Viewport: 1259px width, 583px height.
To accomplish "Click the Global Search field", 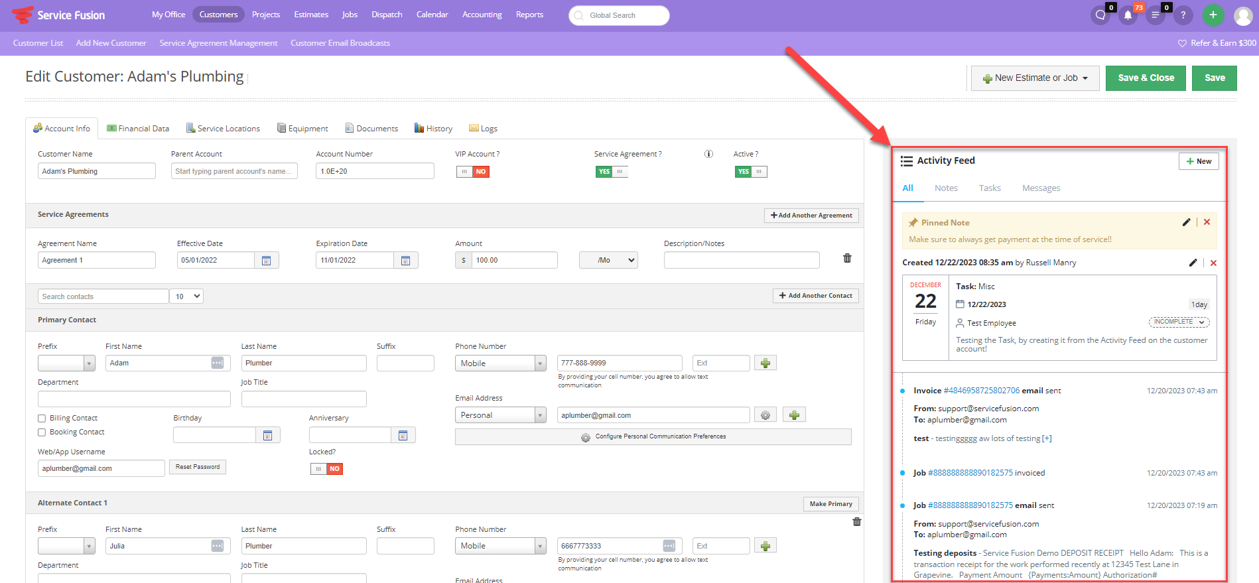I will coord(619,15).
